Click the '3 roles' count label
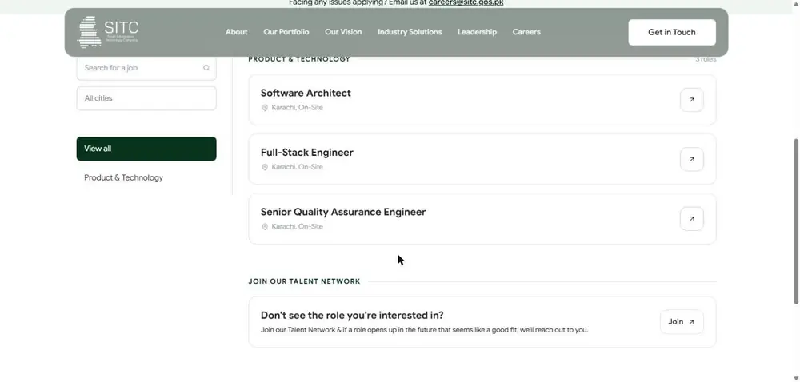Viewport: 800px width, 382px height. pyautogui.click(x=706, y=60)
